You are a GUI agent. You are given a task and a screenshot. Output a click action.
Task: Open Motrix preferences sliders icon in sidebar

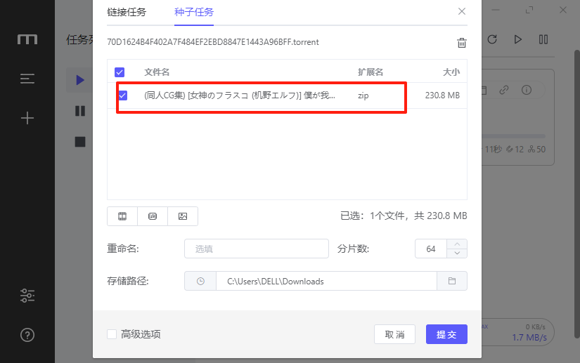coord(27,296)
